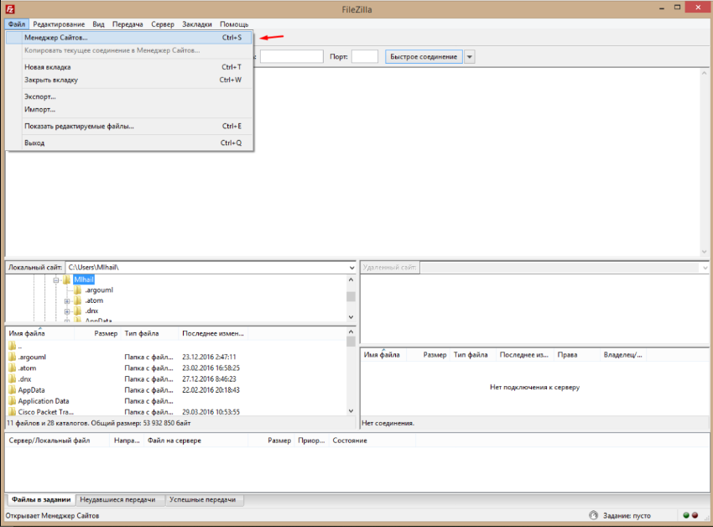Image resolution: width=713 pixels, height=527 pixels.
Task: Open the Передача menu
Action: tap(128, 24)
